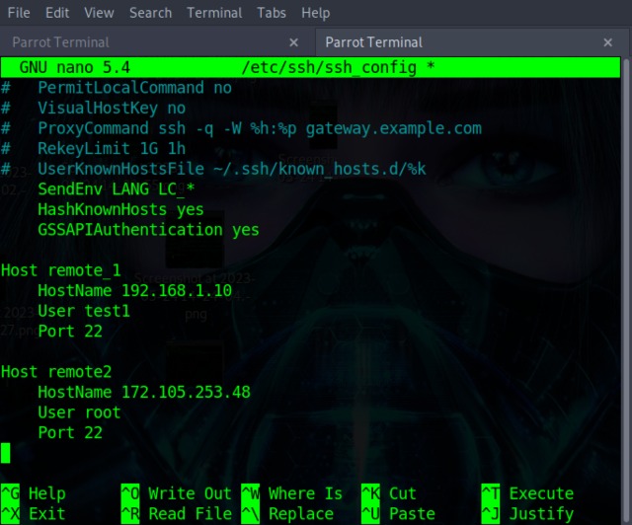This screenshot has height=525, width=632.
Task: Open the View menu
Action: point(99,13)
